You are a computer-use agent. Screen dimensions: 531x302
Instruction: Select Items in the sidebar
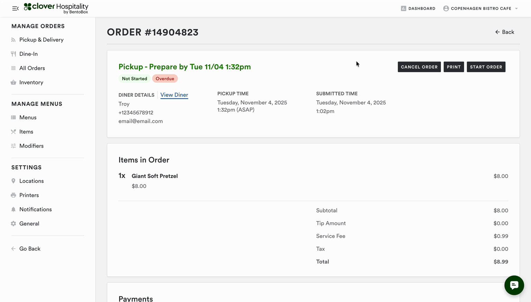(26, 132)
